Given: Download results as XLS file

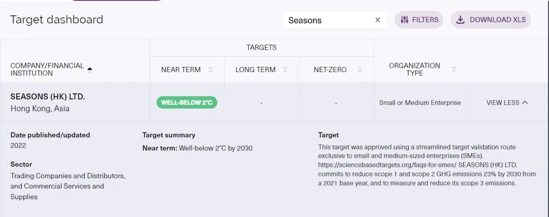Looking at the screenshot, I should coord(491,20).
